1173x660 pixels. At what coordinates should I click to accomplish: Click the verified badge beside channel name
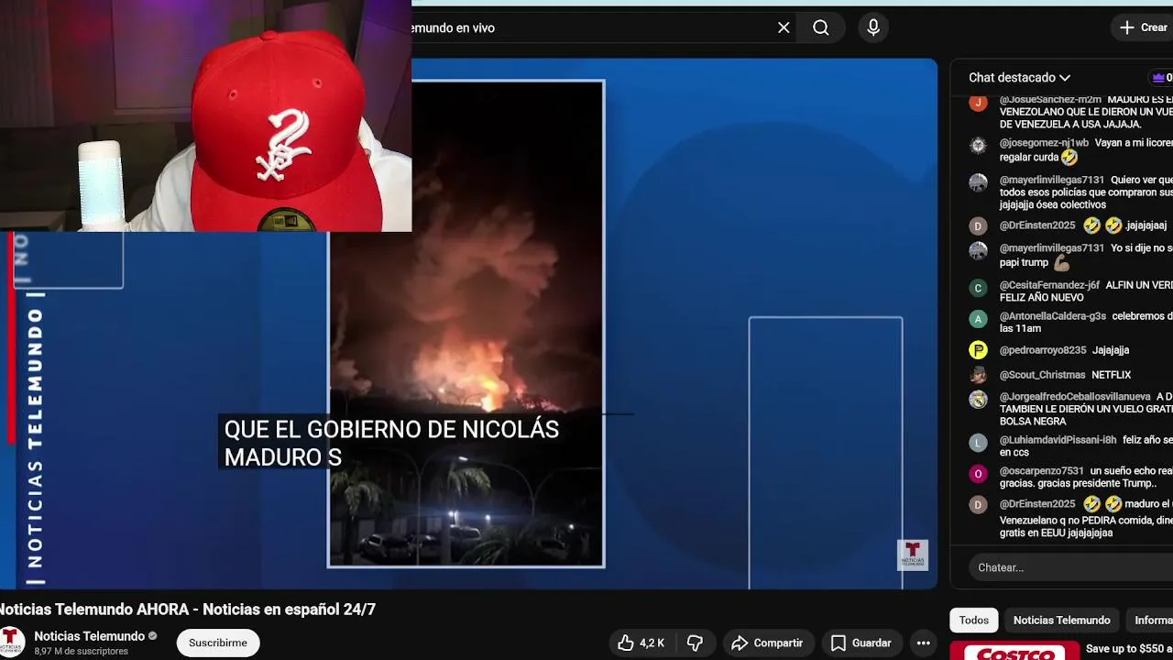[153, 636]
